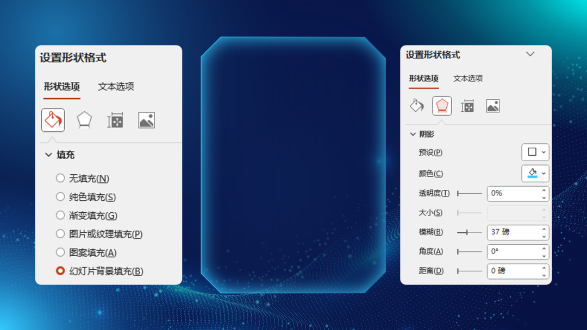Open right panel options chevron menu
This screenshot has height=330, width=587.
tap(530, 54)
